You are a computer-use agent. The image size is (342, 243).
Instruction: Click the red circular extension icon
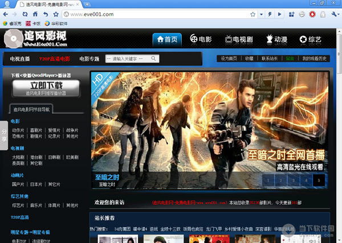click(312, 14)
